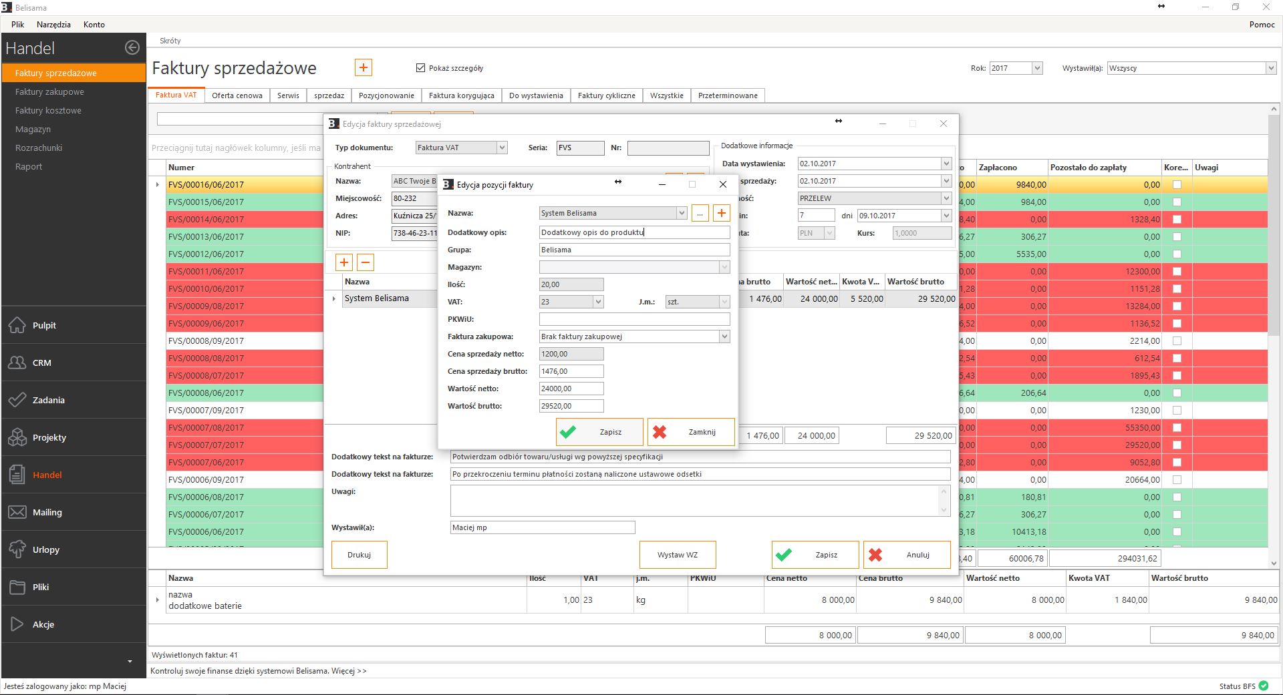Open the Rok year dropdown

[1036, 68]
